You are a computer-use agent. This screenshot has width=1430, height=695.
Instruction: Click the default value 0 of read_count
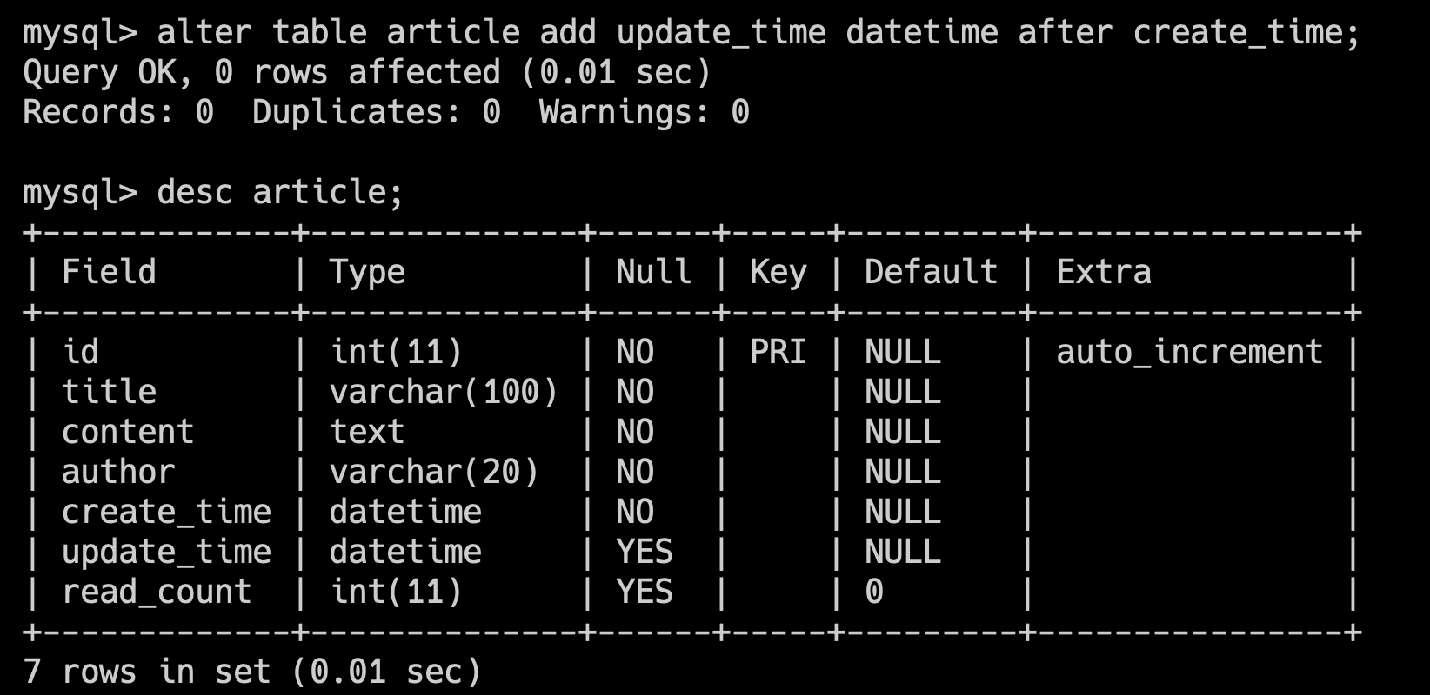[874, 592]
